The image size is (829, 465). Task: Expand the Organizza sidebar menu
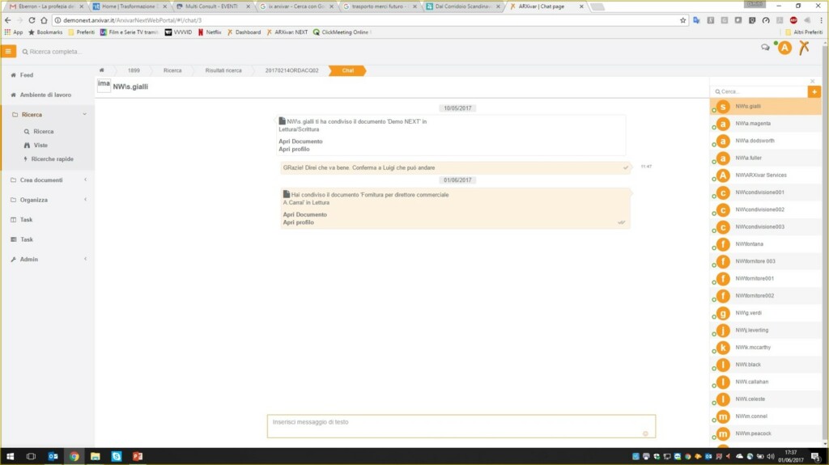coord(85,200)
